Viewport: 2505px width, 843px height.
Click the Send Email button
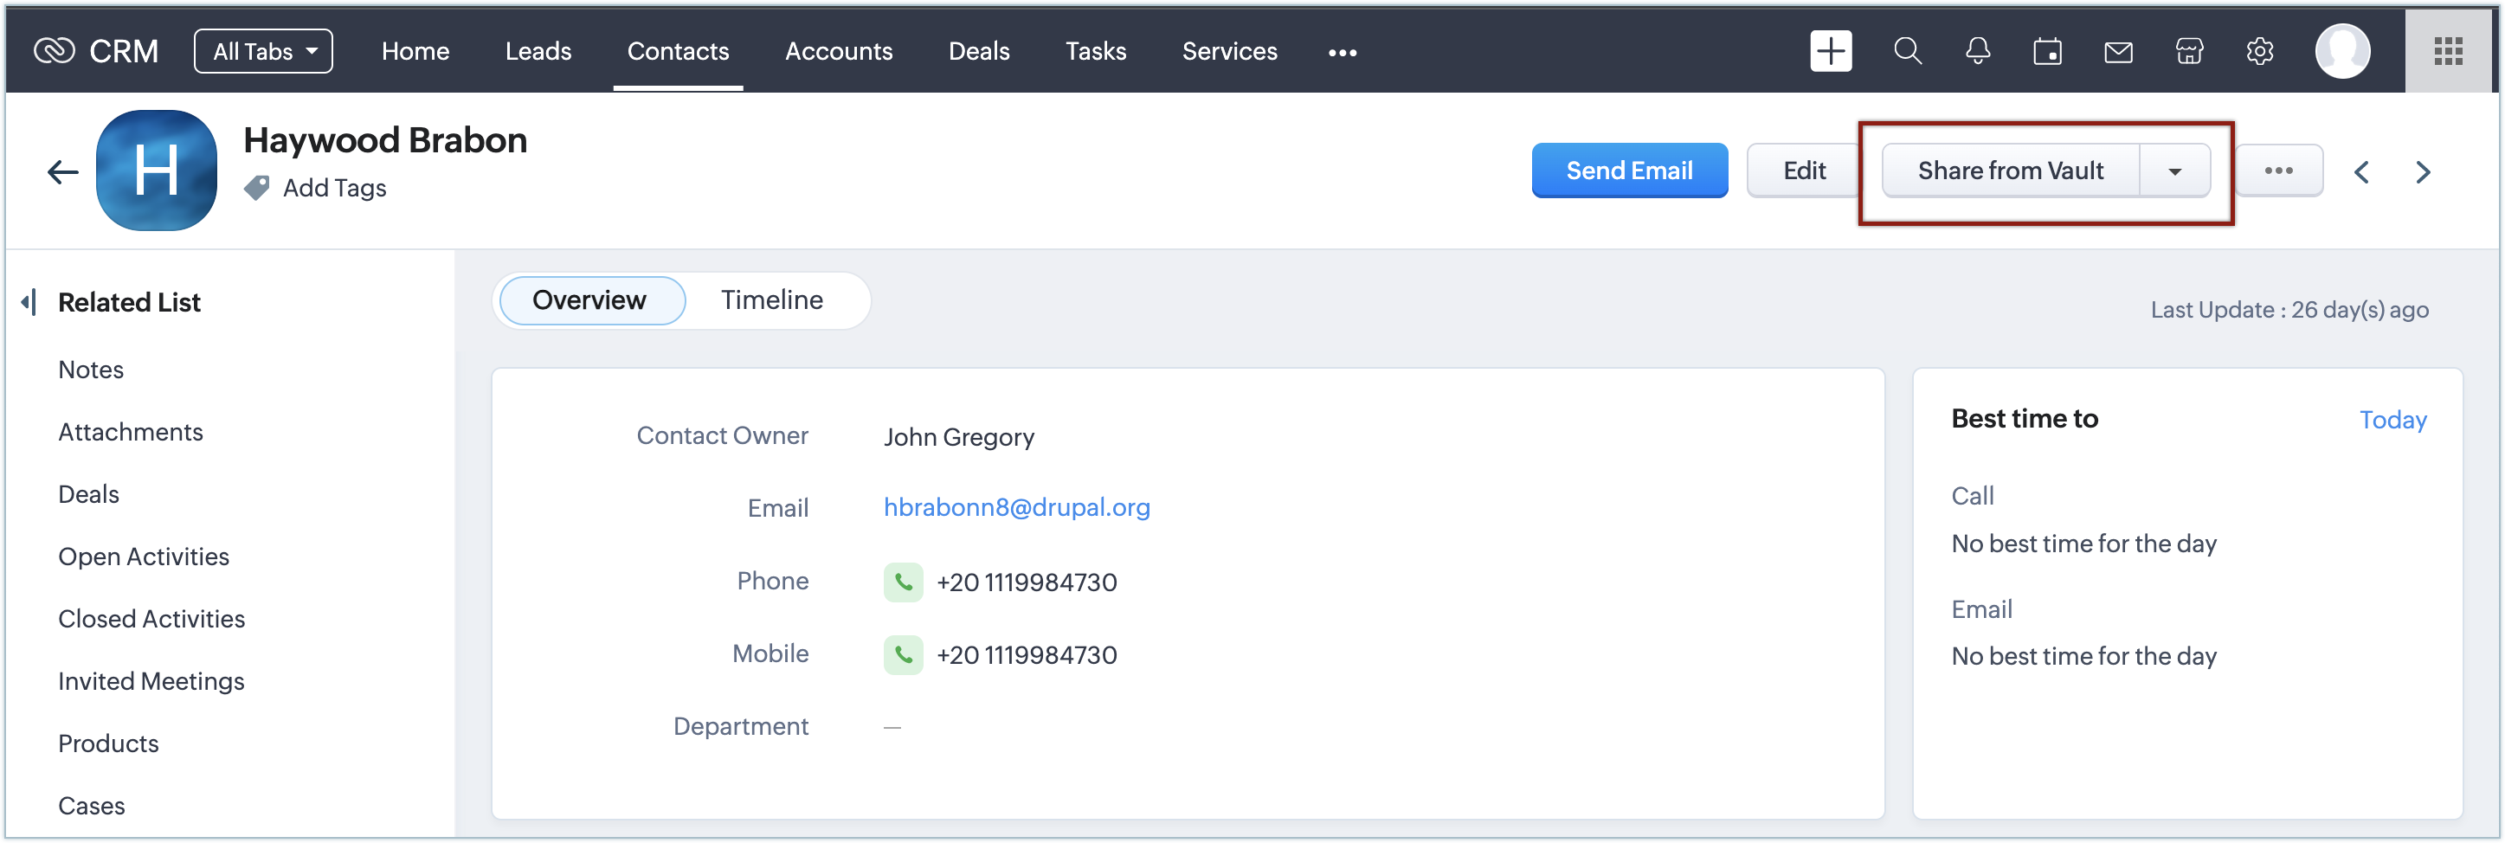click(x=1629, y=171)
